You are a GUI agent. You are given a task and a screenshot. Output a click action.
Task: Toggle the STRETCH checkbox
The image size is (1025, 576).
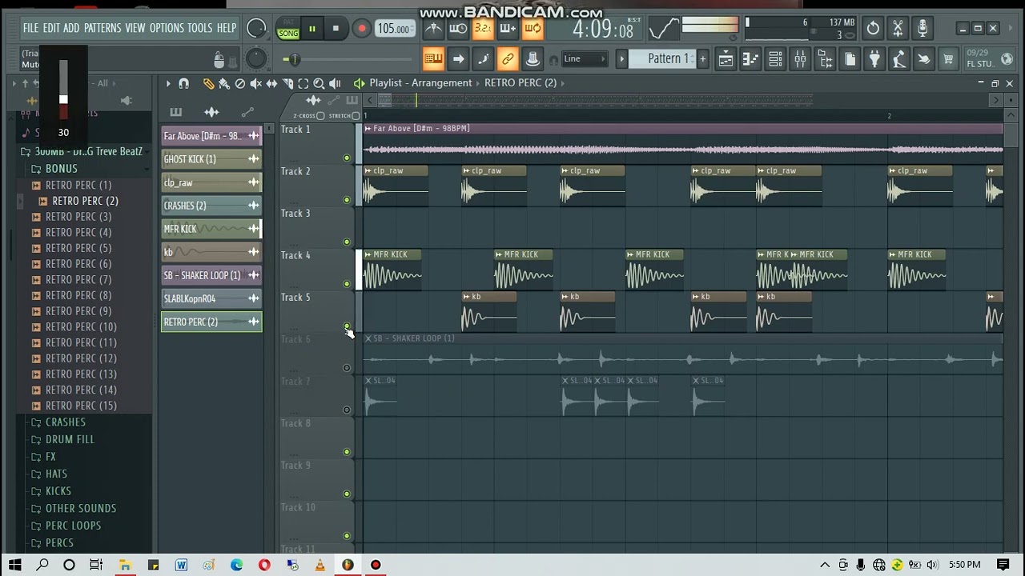click(x=356, y=116)
